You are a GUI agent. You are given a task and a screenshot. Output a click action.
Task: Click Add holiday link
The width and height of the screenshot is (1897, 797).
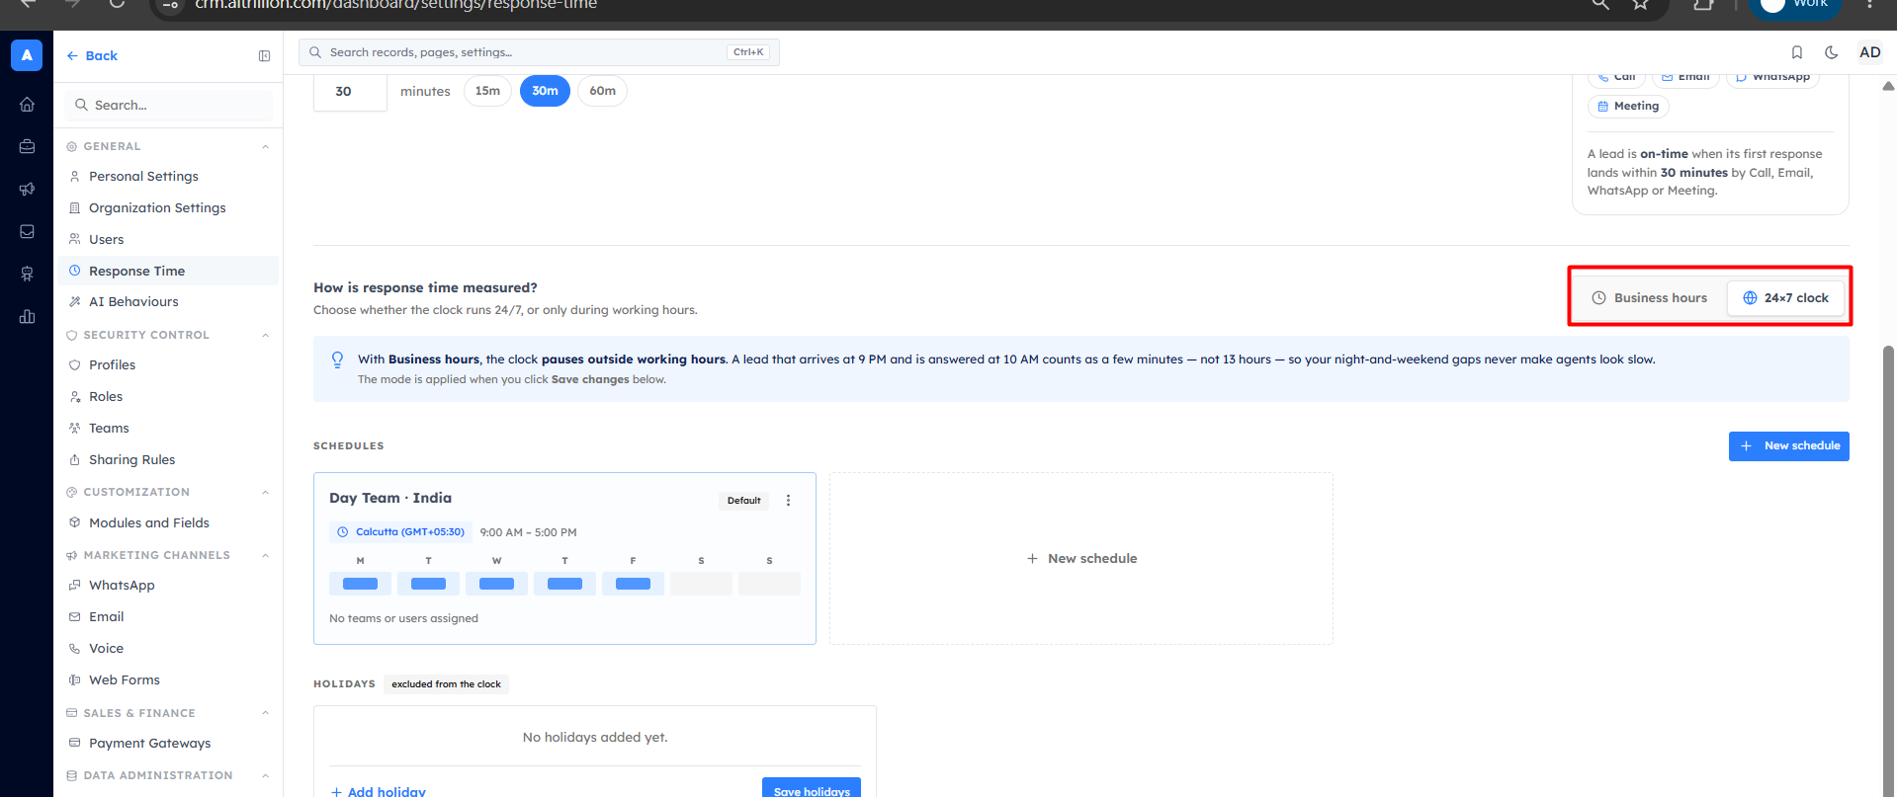click(379, 791)
